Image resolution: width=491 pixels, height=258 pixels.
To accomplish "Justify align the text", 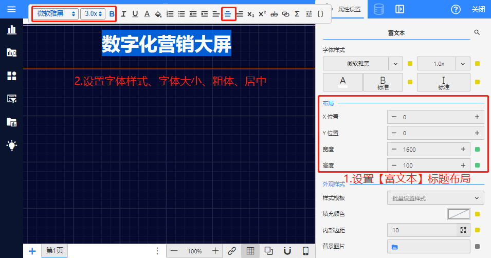I will tap(240, 14).
